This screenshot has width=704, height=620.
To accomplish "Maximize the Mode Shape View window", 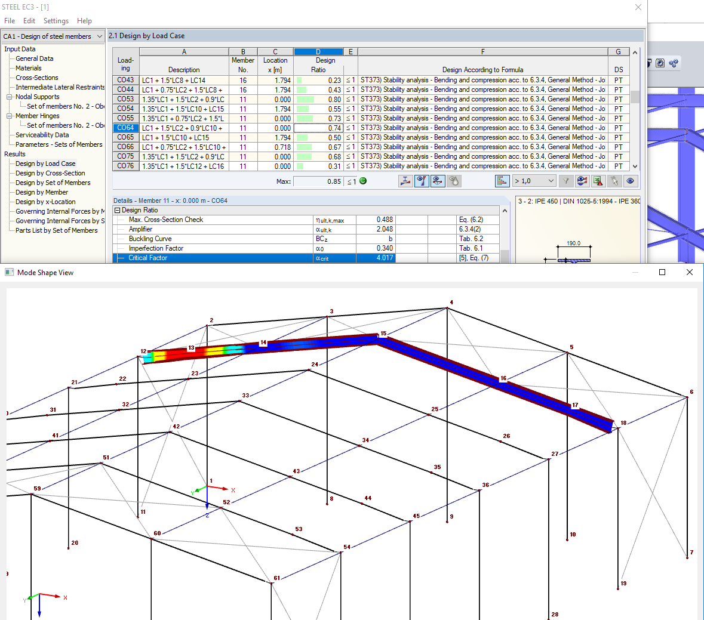I will tap(662, 272).
